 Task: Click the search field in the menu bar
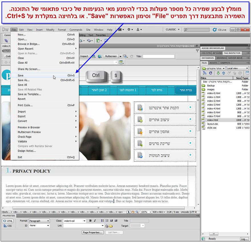click(x=197, y=30)
